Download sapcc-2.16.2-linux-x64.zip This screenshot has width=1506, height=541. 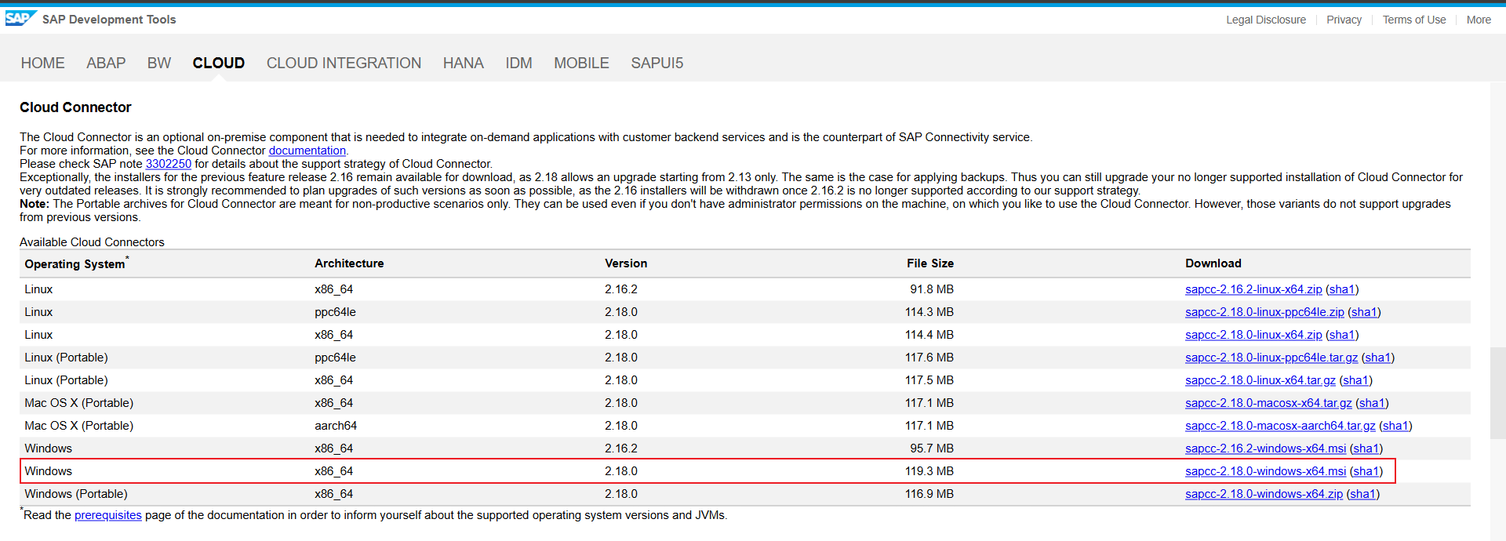point(1253,289)
